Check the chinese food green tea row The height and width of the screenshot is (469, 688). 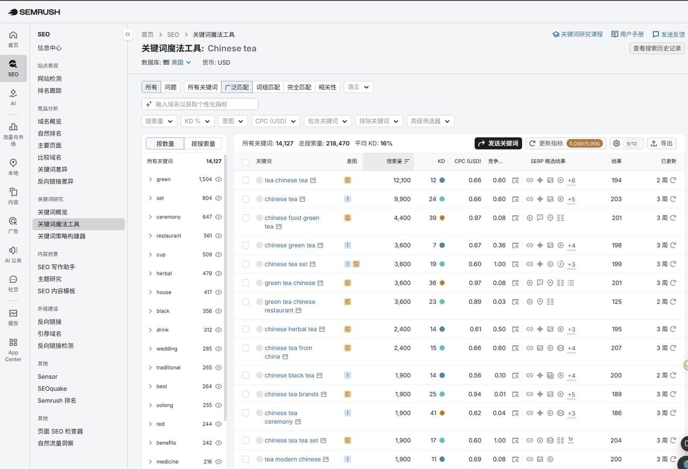(246, 218)
